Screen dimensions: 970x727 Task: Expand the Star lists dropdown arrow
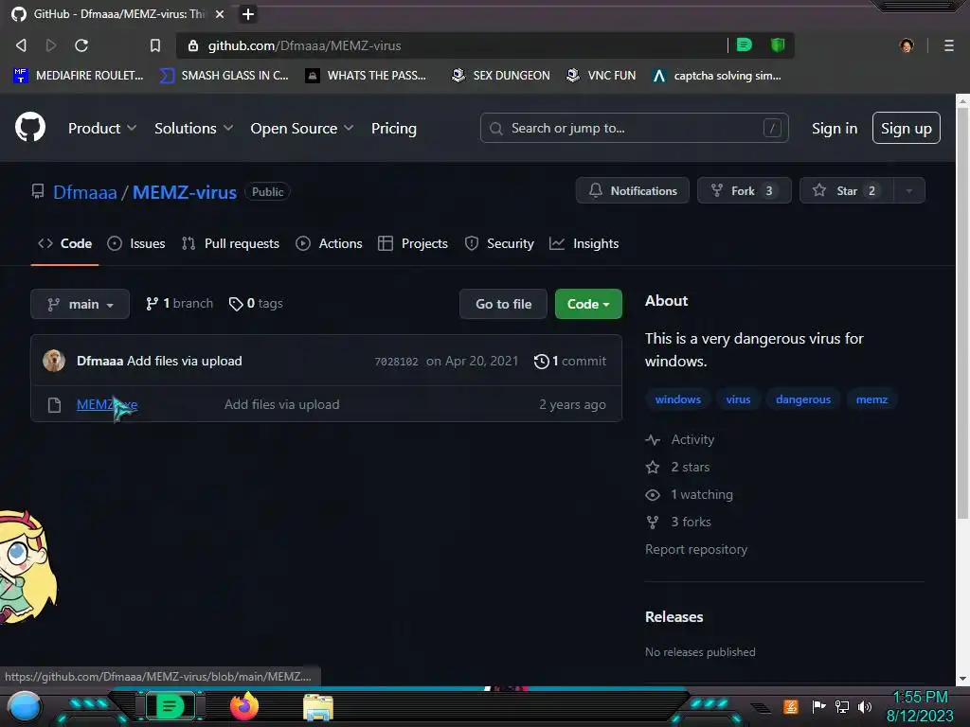coord(909,190)
